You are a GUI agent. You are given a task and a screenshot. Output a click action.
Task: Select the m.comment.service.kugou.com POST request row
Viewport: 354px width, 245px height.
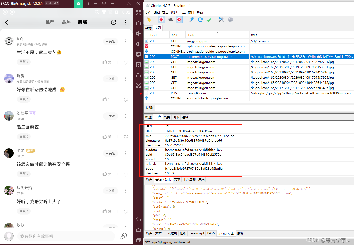tap(249, 56)
